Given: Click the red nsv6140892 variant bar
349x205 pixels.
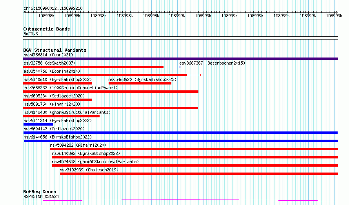Looking at the screenshot, I should coord(195,157).
